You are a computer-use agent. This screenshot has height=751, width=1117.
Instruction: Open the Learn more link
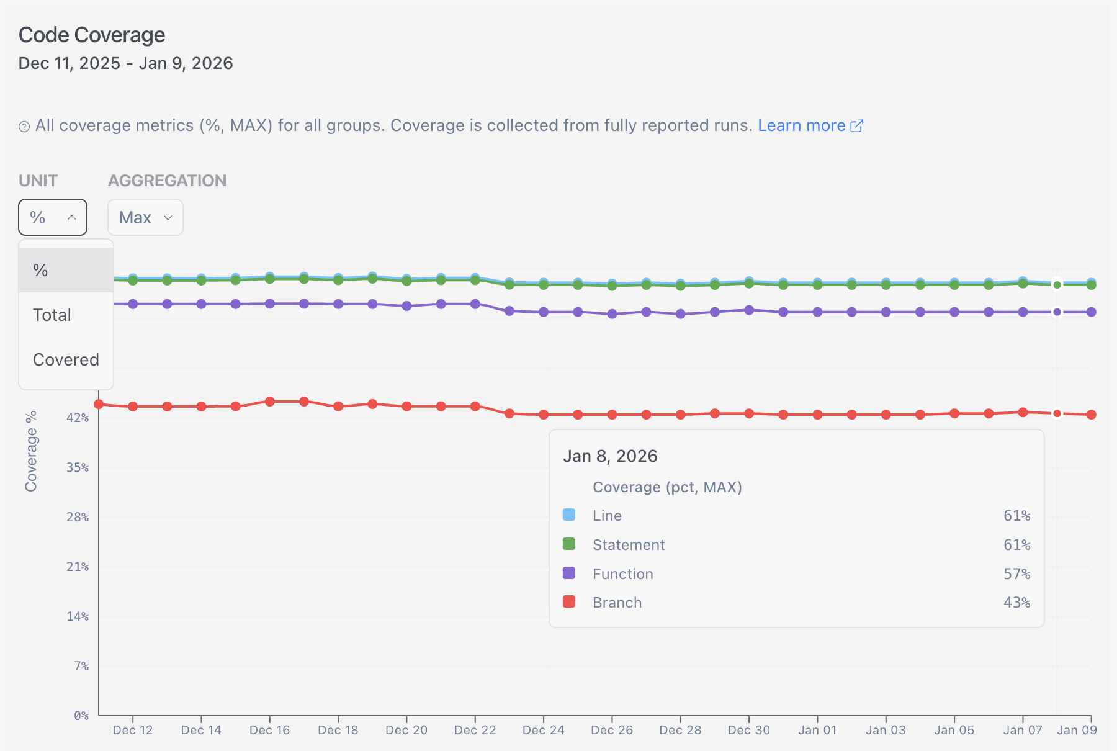coord(801,125)
